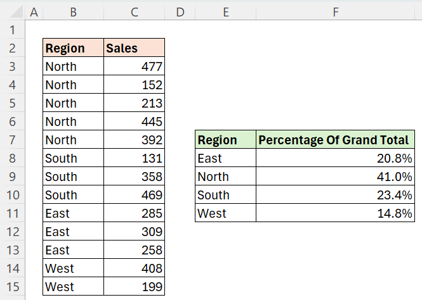Click column header A
Image resolution: width=422 pixels, height=300 pixels.
[34, 11]
